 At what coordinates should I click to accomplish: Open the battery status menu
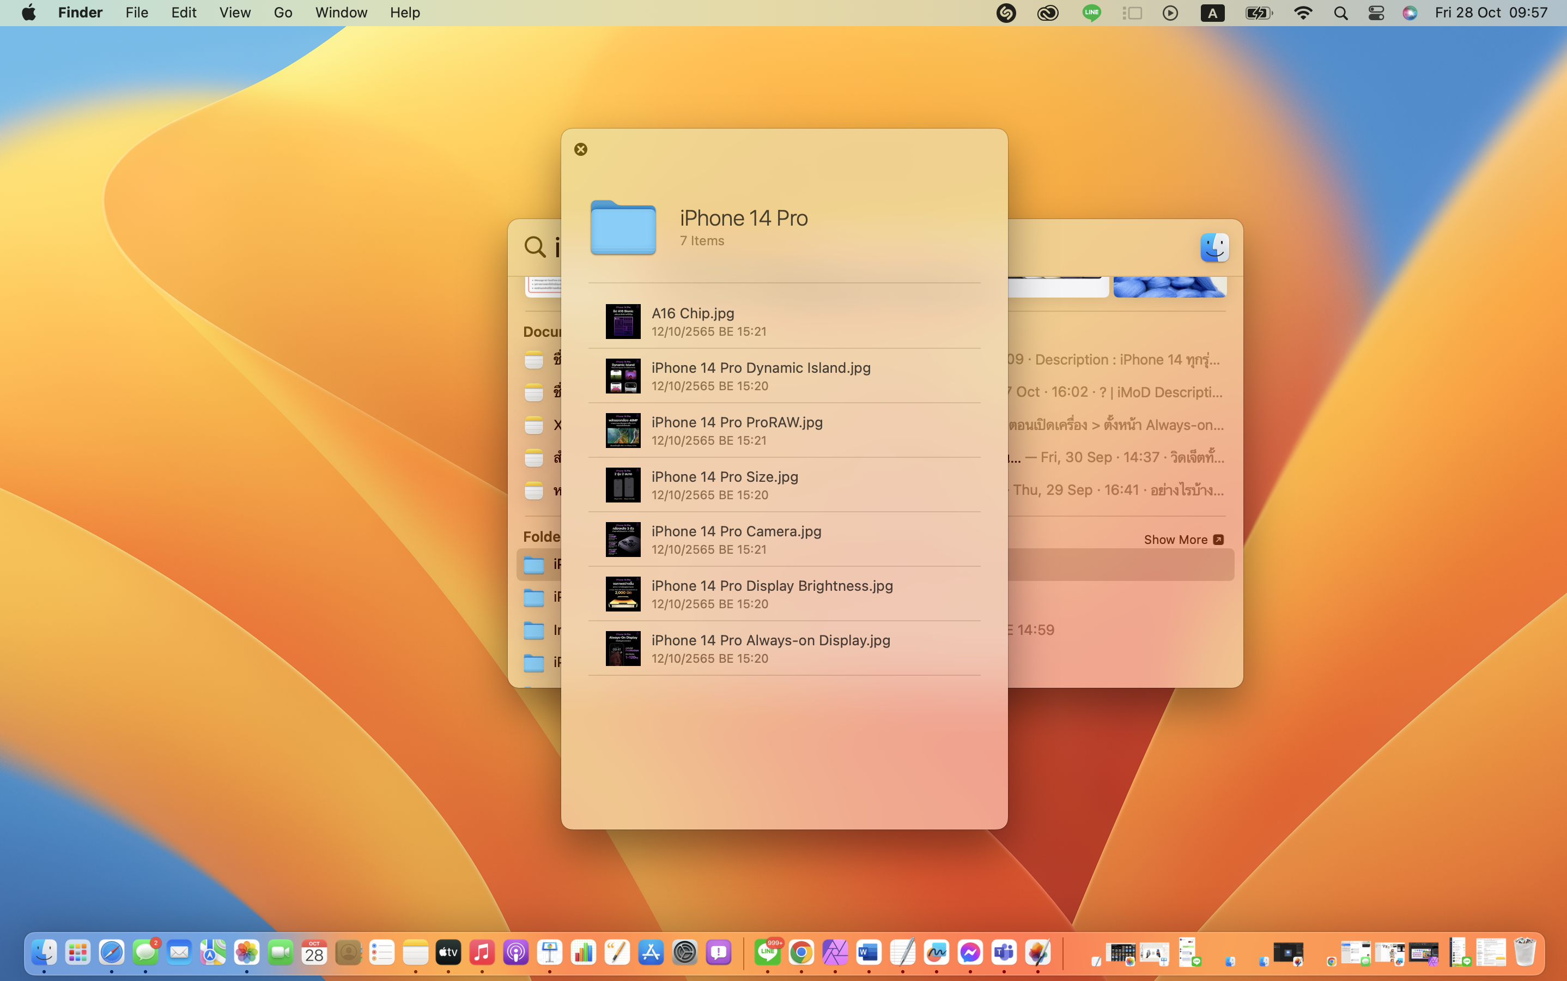pos(1258,13)
